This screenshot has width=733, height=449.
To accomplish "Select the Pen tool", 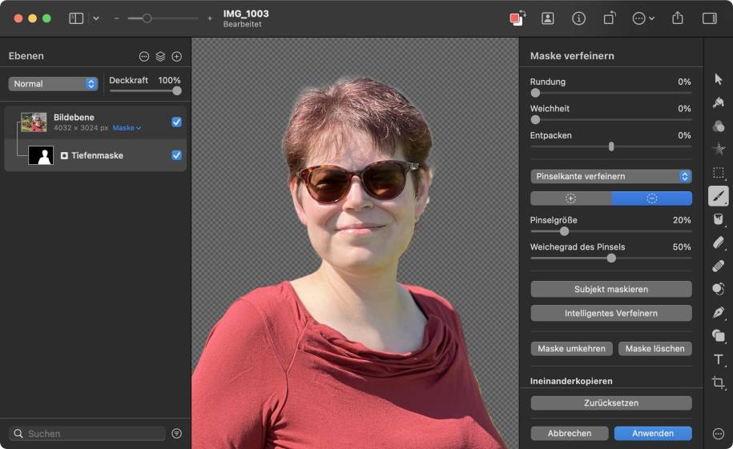I will point(719,312).
